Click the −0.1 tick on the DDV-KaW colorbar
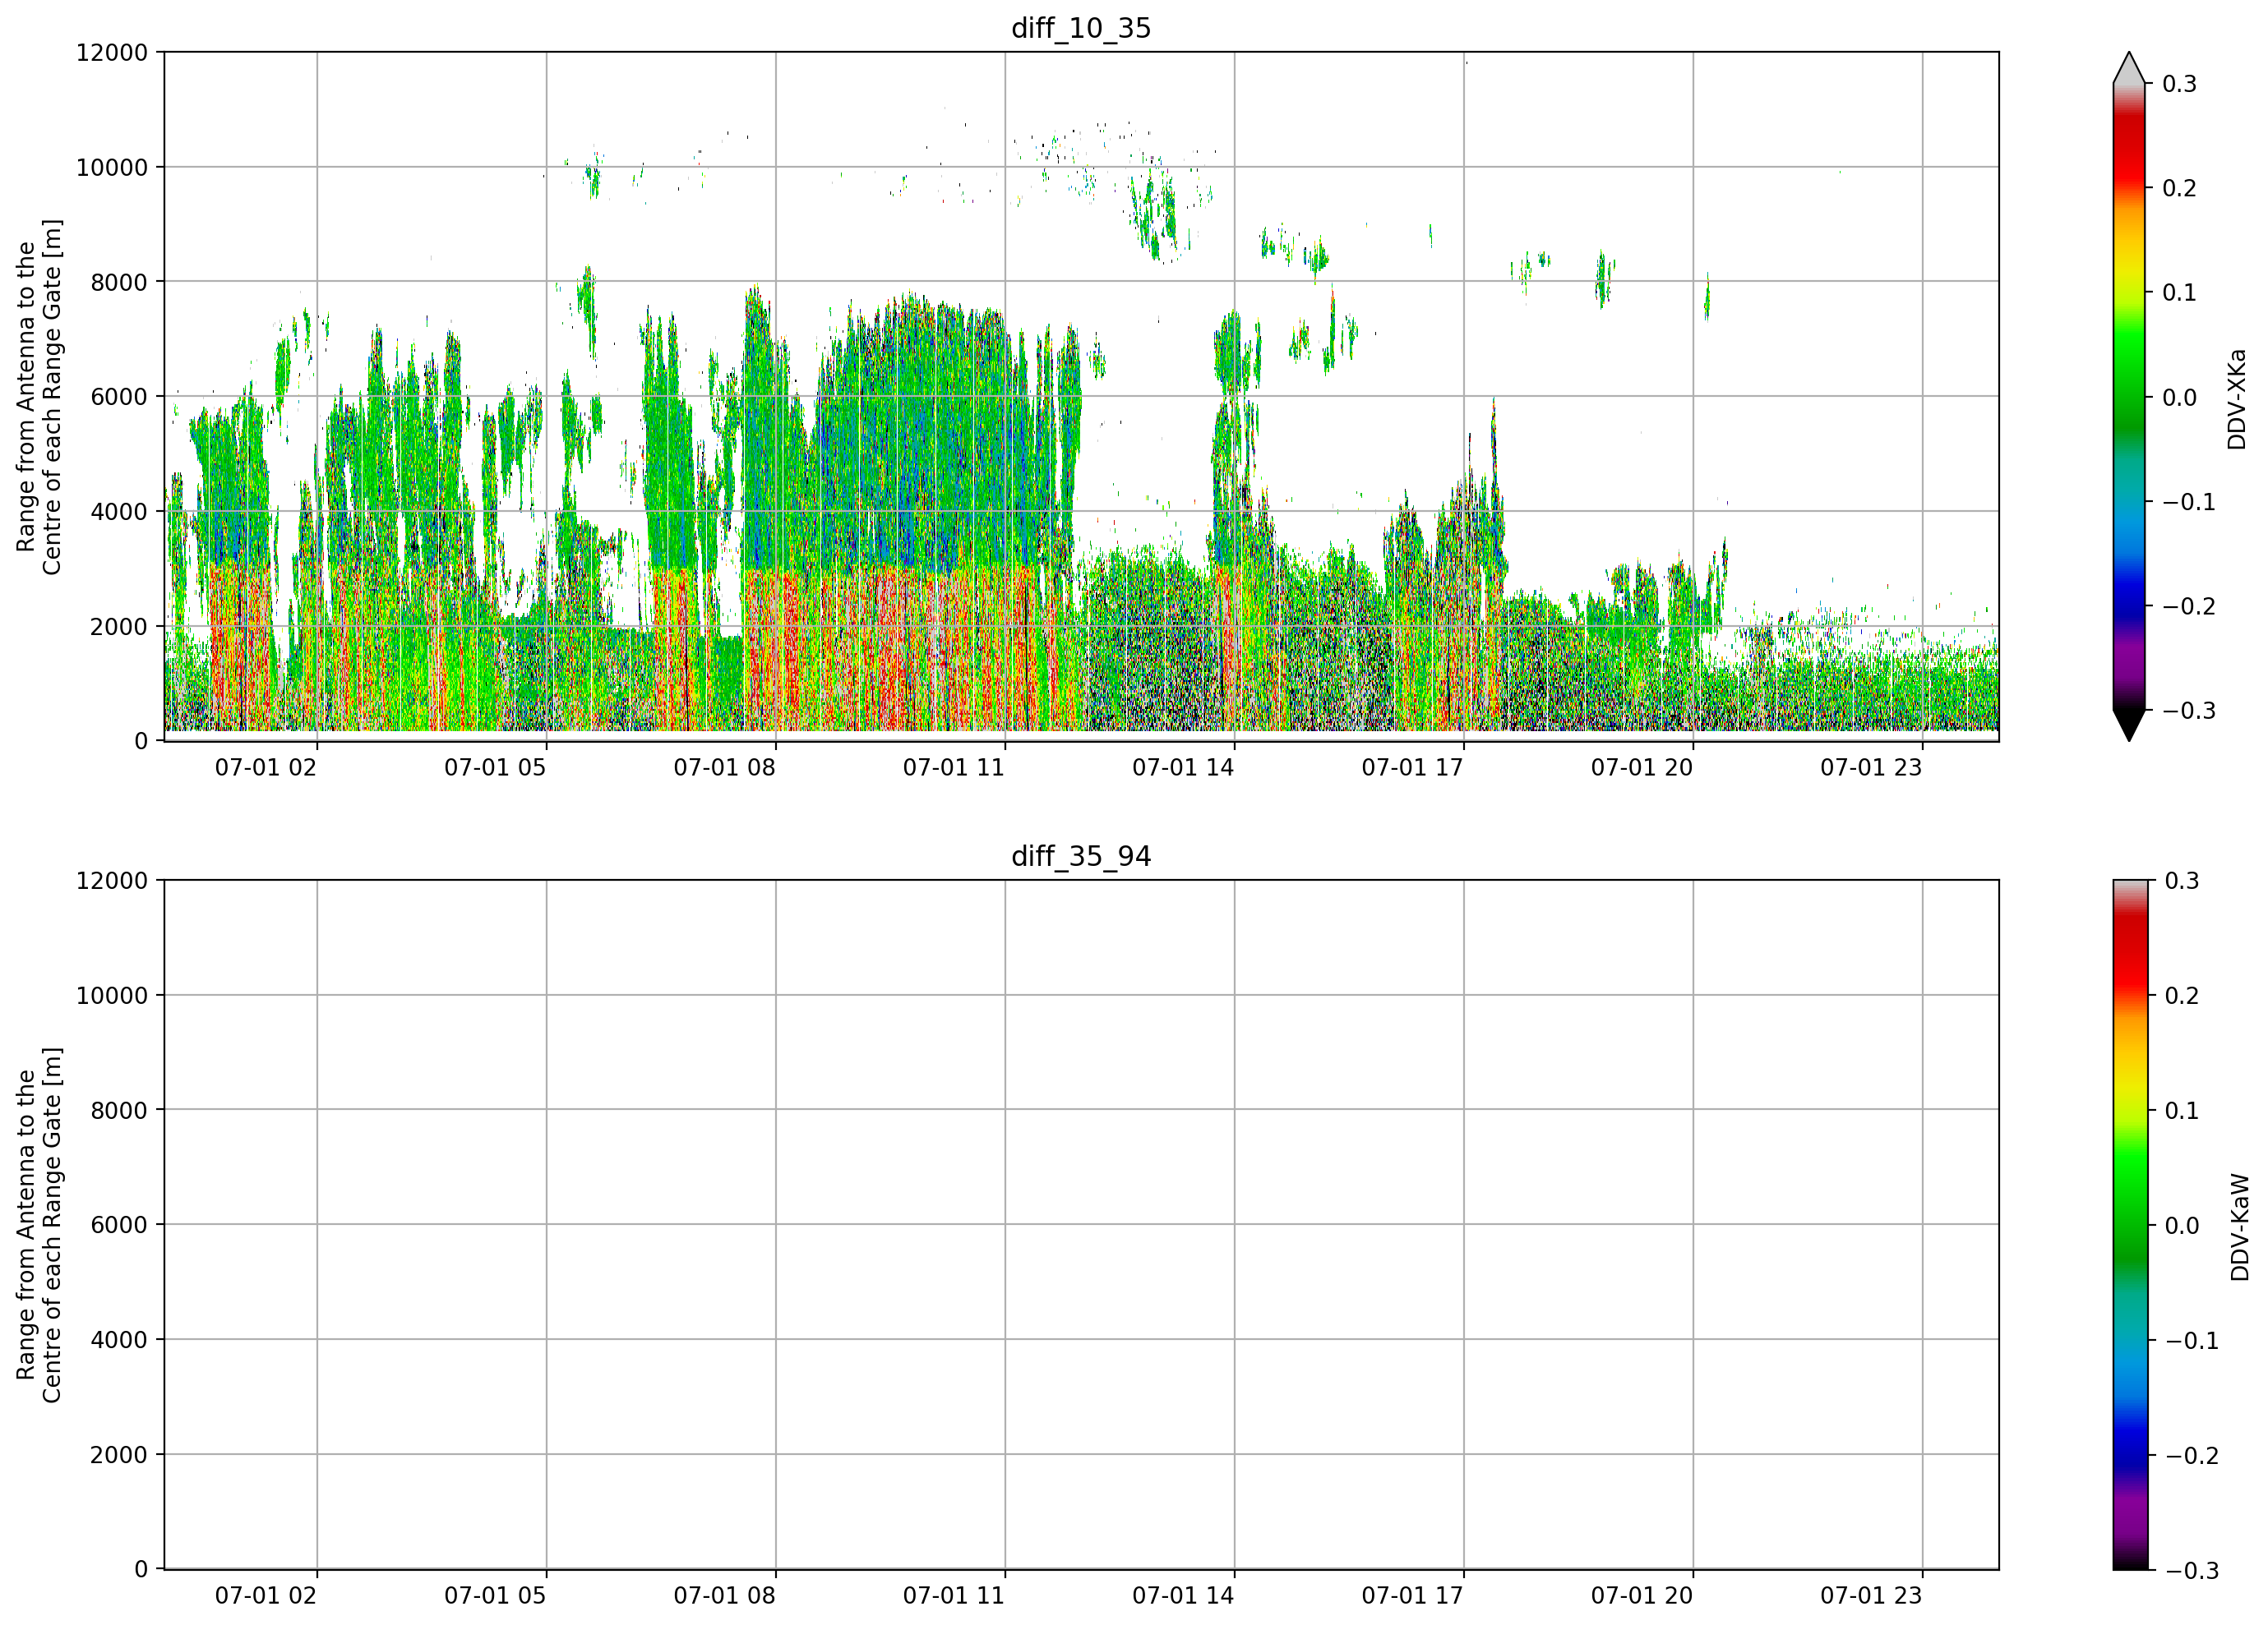The height and width of the screenshot is (1625, 2268). [x=2192, y=1340]
